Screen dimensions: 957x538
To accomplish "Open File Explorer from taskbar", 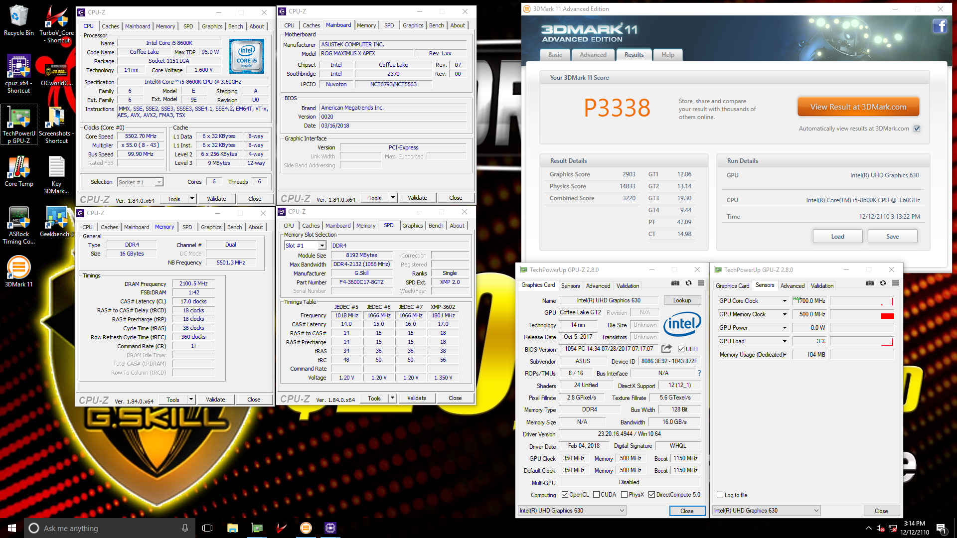I will tap(232, 528).
